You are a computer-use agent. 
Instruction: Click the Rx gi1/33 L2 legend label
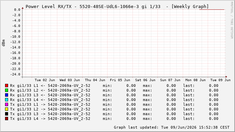50,90
